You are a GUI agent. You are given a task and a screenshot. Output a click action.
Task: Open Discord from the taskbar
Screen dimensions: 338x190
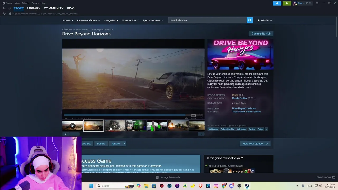[x=232, y=186]
